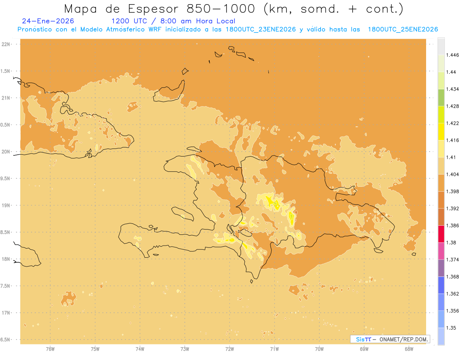Click the colorbar value '1.416'

pos(452,140)
